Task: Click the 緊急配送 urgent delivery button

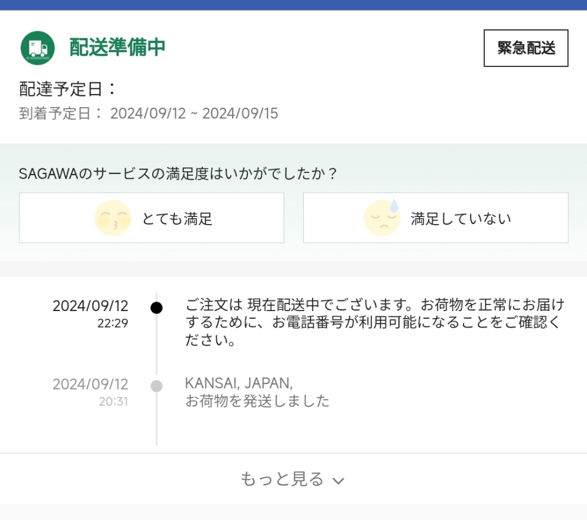Action: click(x=526, y=48)
